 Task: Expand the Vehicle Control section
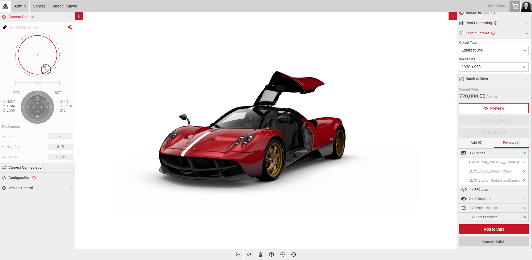pos(37,188)
